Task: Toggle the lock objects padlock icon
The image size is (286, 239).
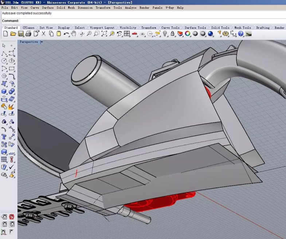Action: (x=172, y=34)
